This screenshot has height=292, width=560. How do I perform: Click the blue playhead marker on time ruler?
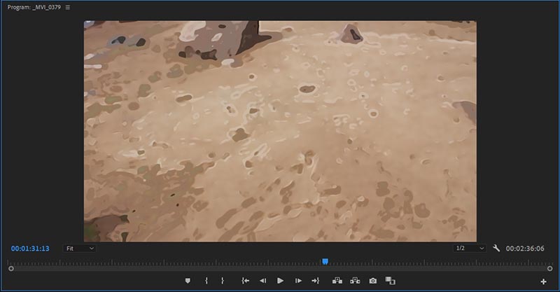325,262
